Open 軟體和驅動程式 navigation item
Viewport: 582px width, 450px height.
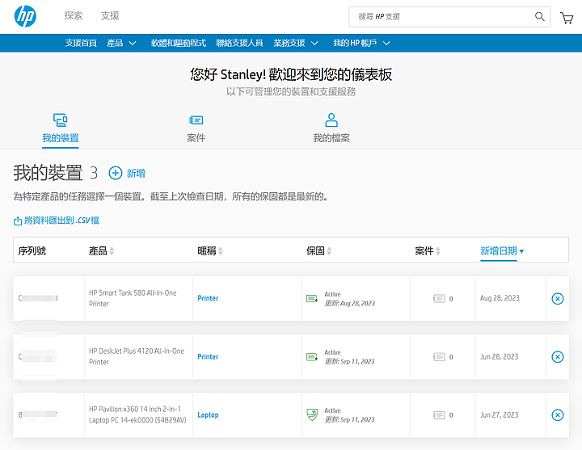pyautogui.click(x=178, y=43)
